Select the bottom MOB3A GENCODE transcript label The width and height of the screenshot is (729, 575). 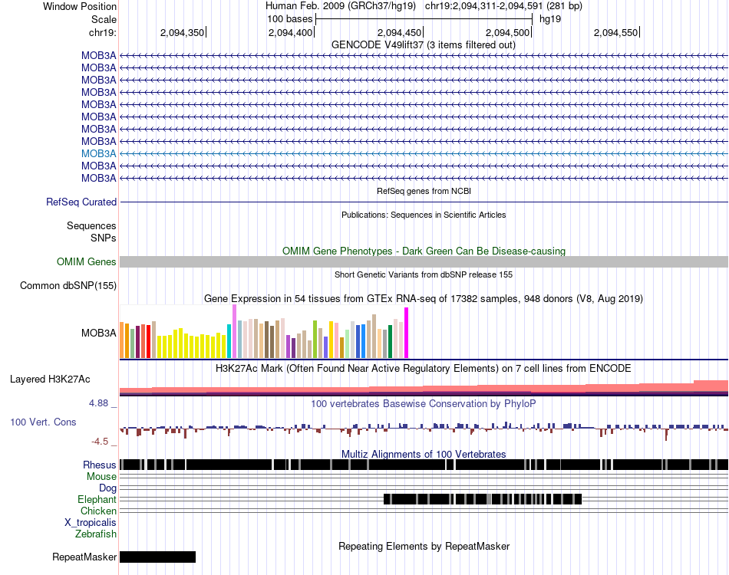tap(98, 178)
